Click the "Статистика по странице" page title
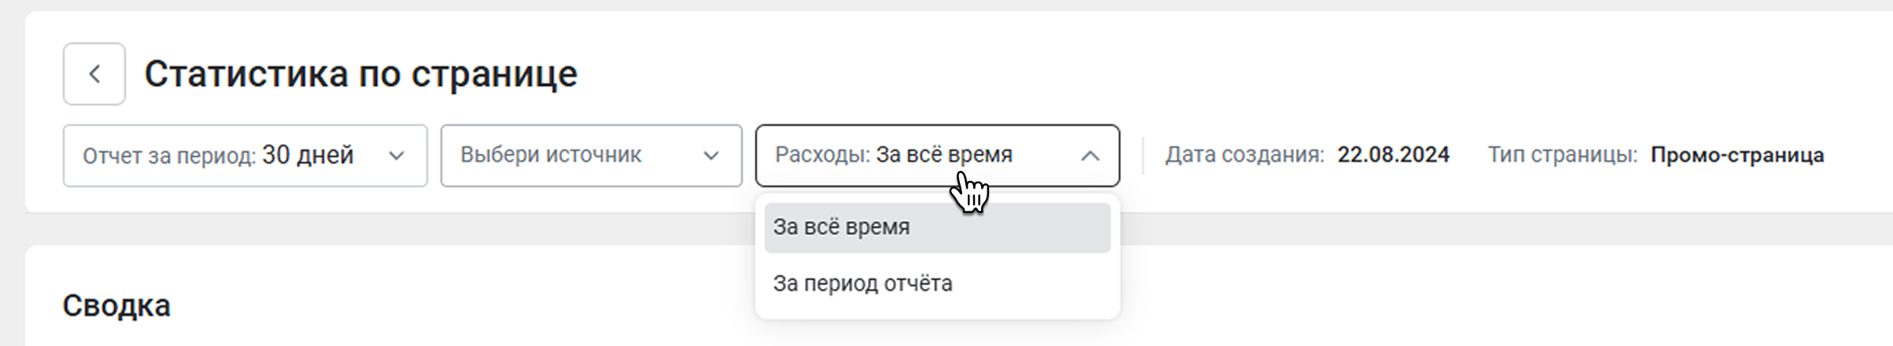Viewport: 1893px width, 346px height. coord(360,74)
